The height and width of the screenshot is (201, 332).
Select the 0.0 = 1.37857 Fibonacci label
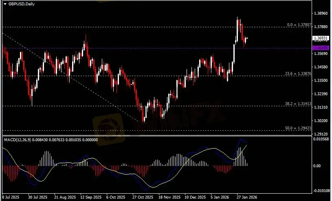pos(299,25)
